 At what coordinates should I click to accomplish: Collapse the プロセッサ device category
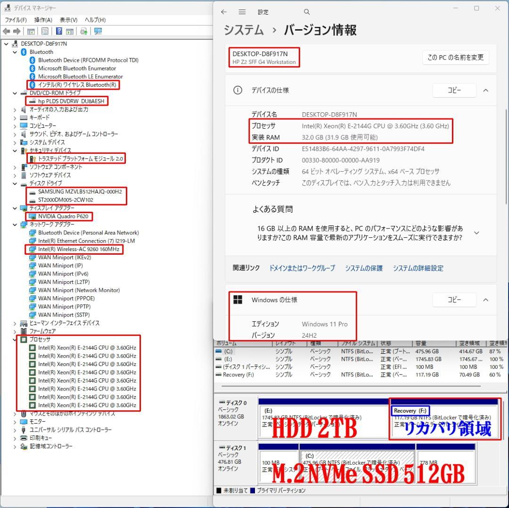point(14,339)
